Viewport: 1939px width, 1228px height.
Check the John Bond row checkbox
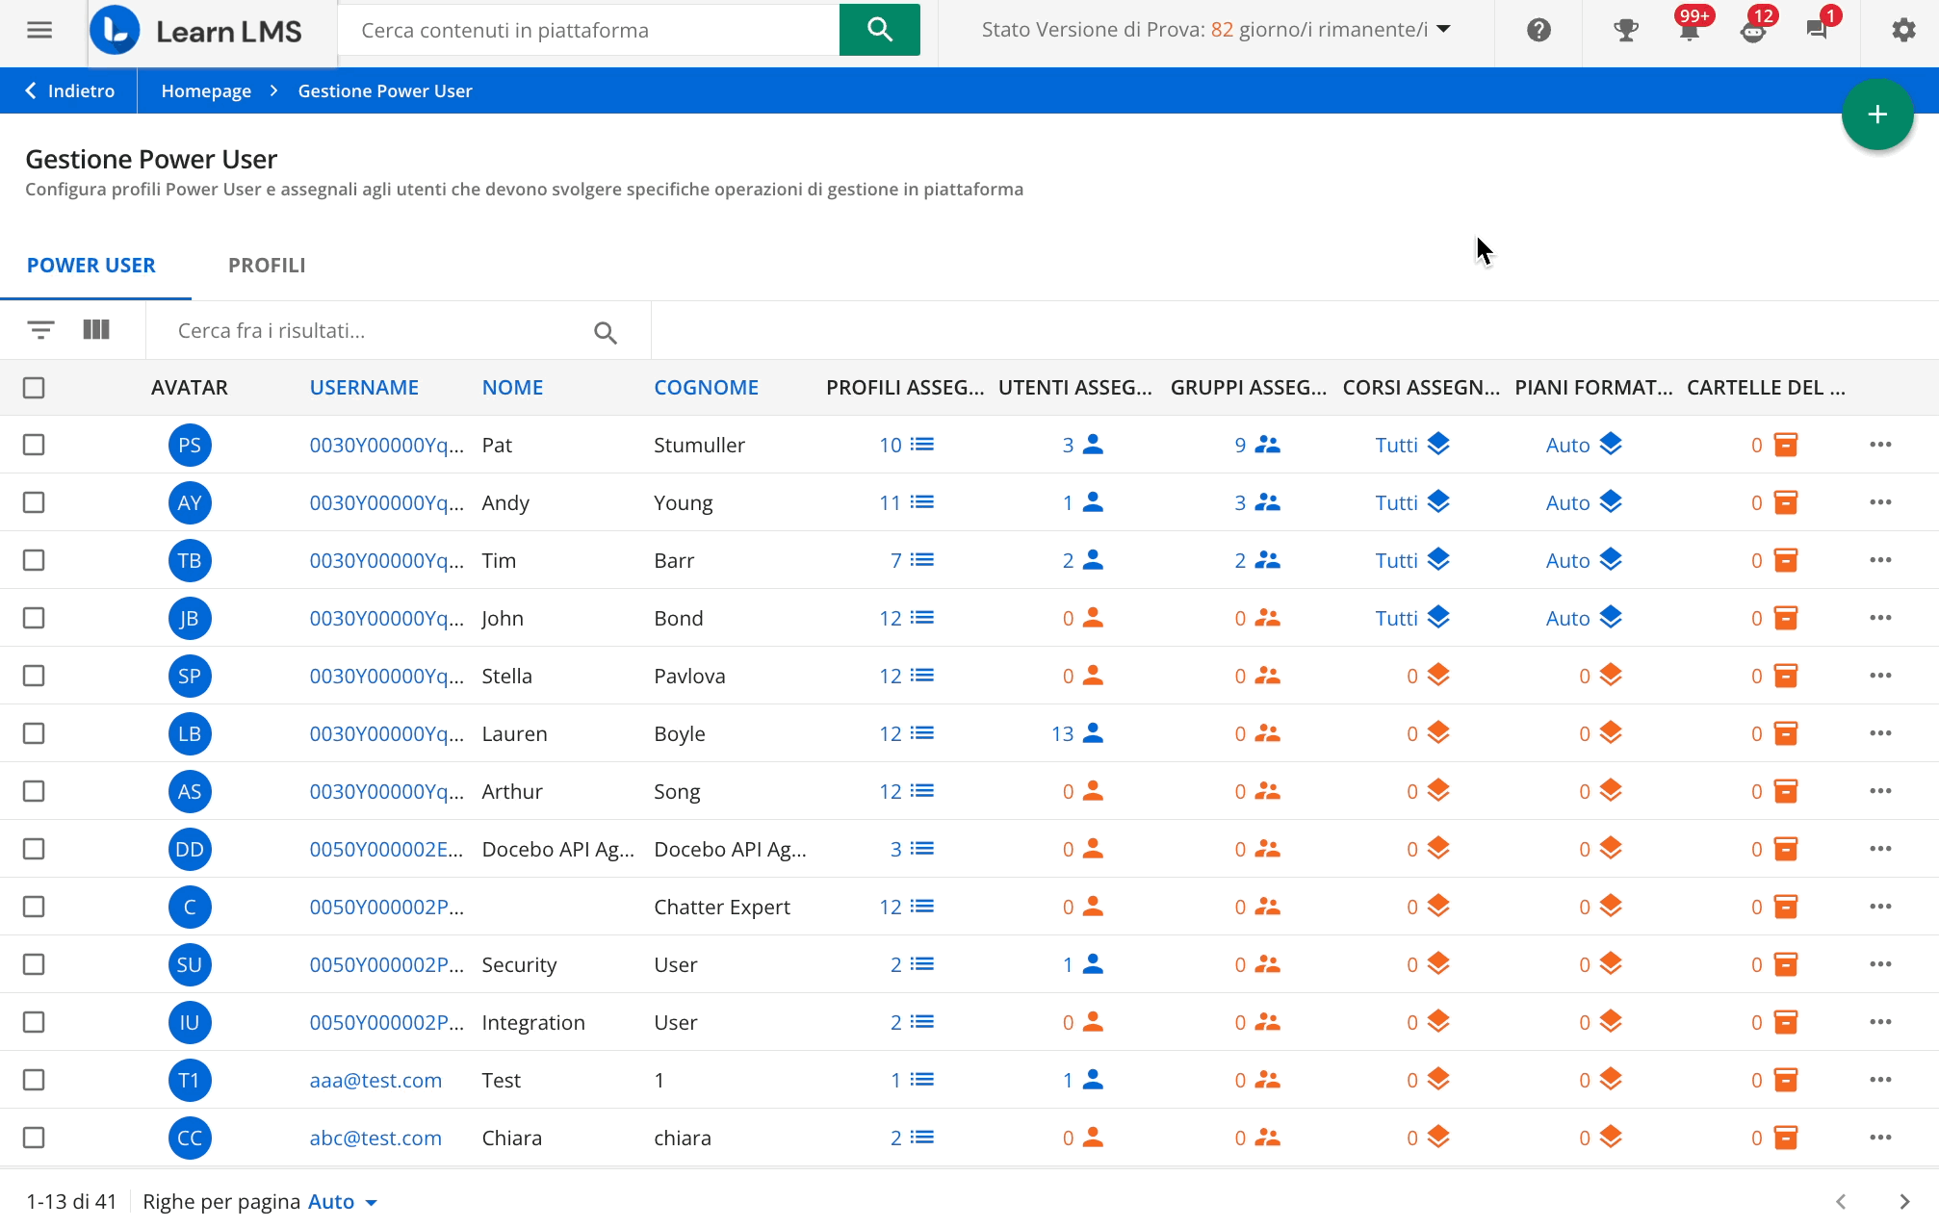(x=34, y=618)
